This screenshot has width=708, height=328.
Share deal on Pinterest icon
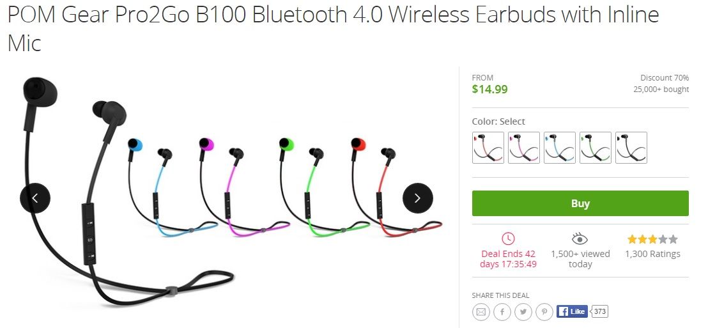click(x=544, y=312)
